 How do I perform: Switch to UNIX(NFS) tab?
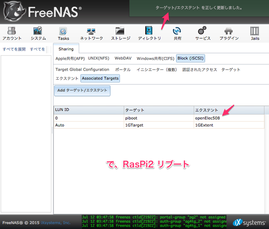click(x=99, y=58)
